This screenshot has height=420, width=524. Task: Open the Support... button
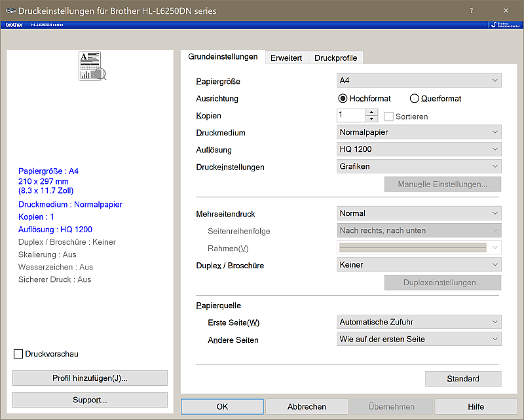click(x=90, y=400)
